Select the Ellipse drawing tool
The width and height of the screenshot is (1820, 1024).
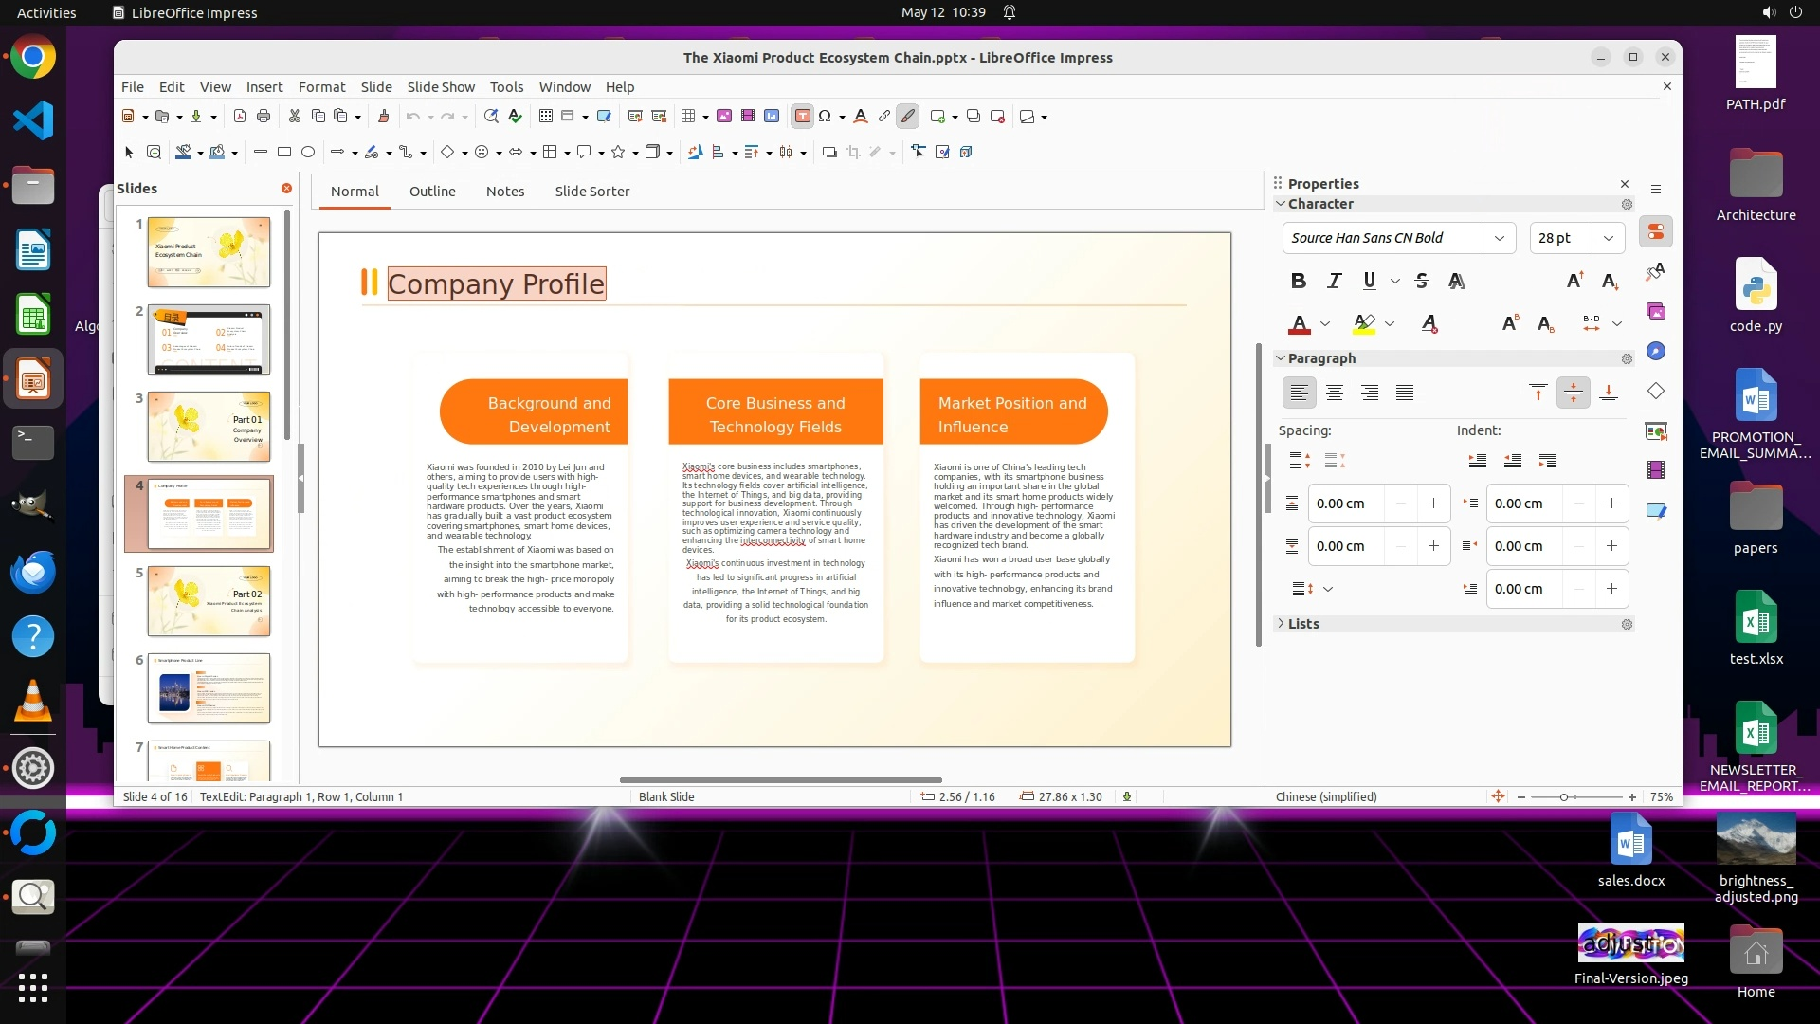click(x=308, y=152)
